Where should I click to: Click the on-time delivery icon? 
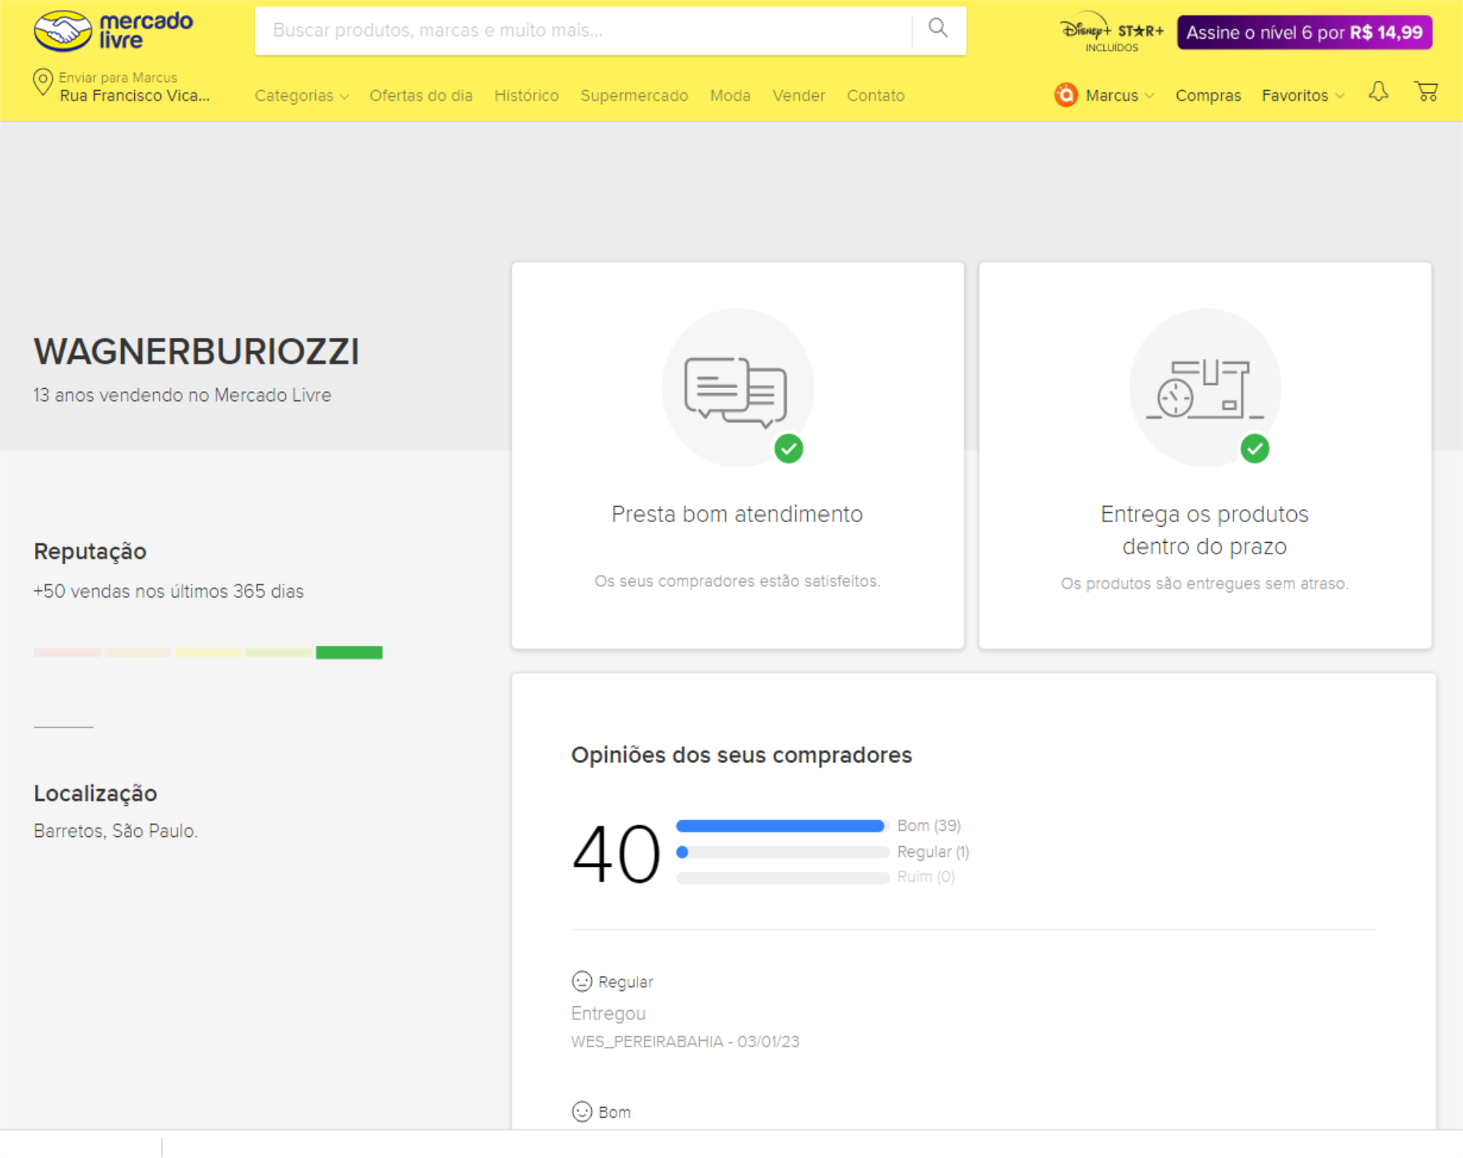tap(1204, 390)
